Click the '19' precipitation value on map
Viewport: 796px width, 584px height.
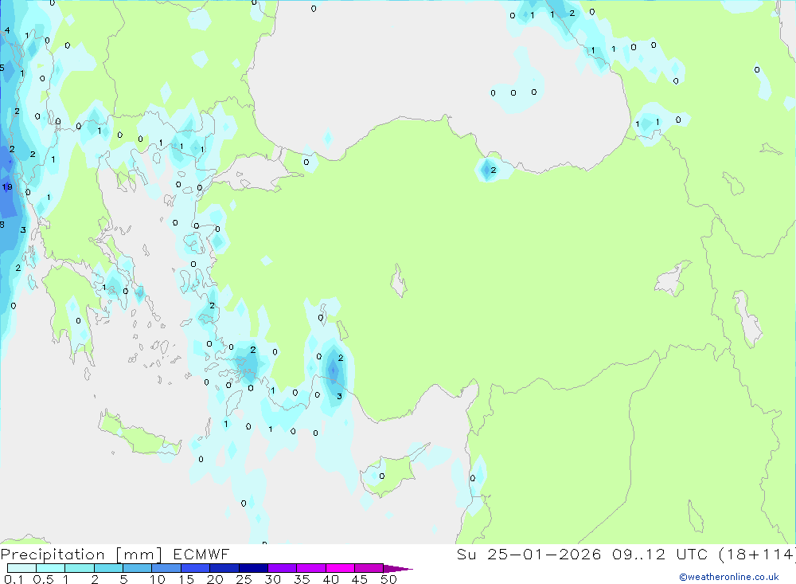point(7,187)
